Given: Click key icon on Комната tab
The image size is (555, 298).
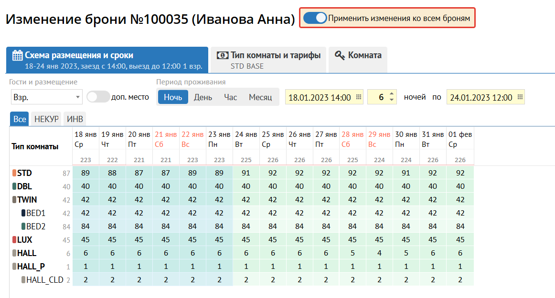Looking at the screenshot, I should coord(340,55).
